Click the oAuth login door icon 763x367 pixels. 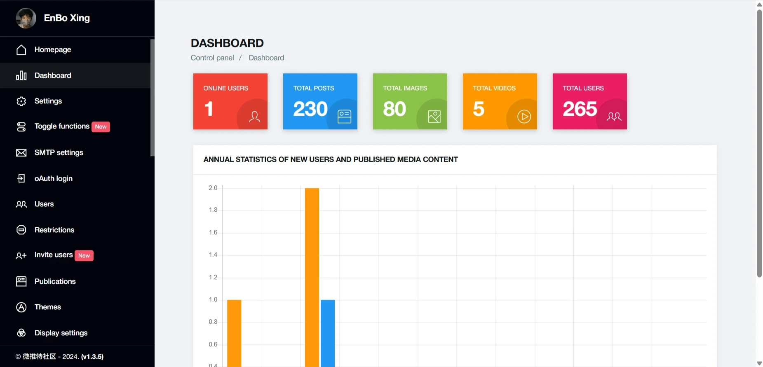(21, 178)
